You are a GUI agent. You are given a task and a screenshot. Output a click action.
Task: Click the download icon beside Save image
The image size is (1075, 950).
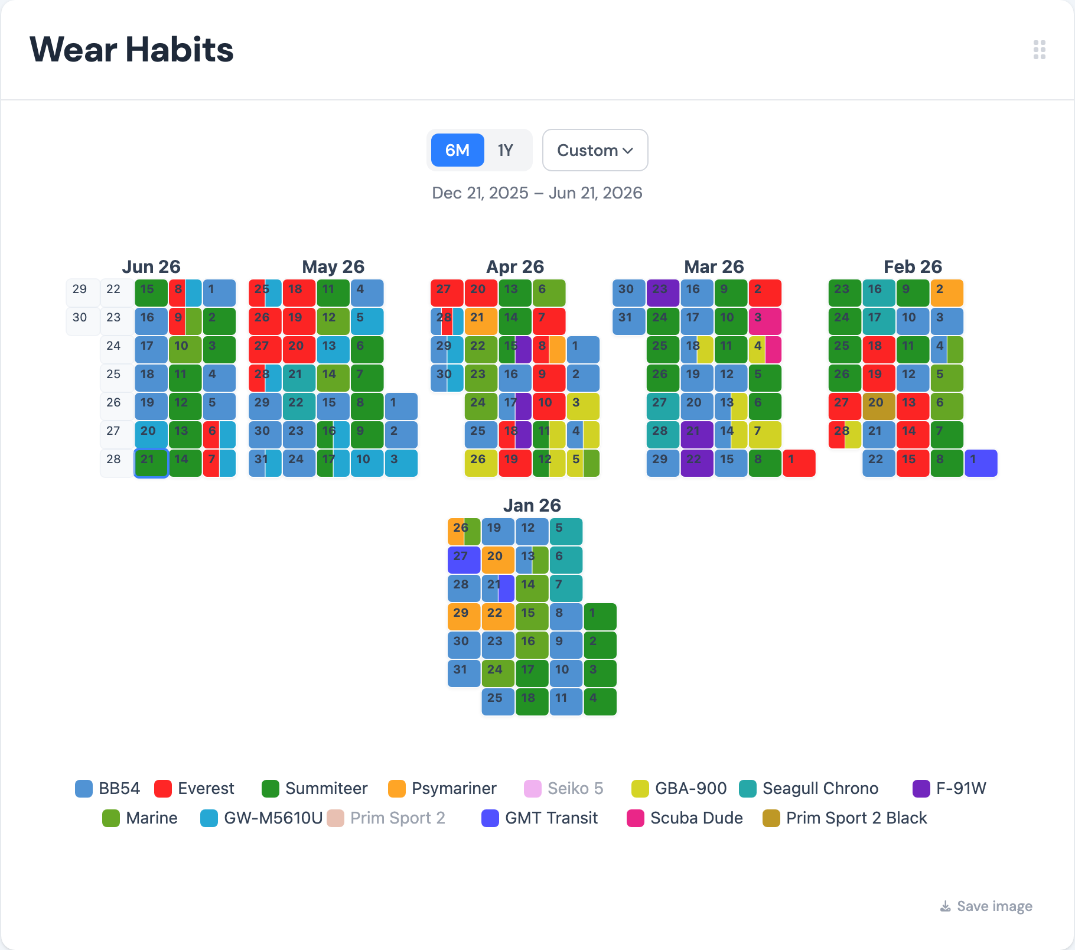coord(945,906)
